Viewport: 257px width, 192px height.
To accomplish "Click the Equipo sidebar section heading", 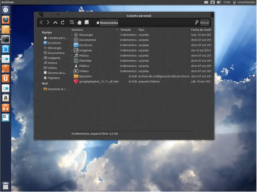I will click(x=47, y=32).
